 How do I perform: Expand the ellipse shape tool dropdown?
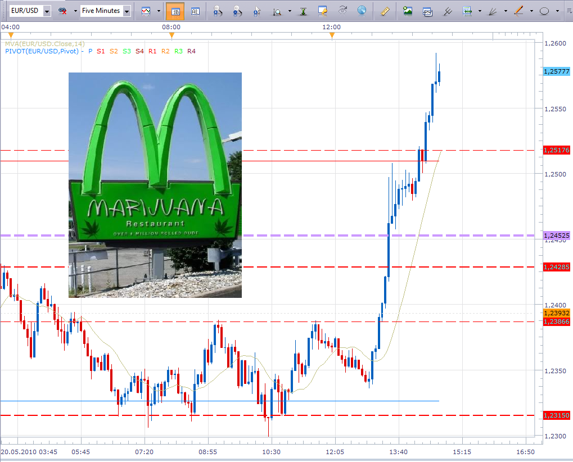(557, 11)
